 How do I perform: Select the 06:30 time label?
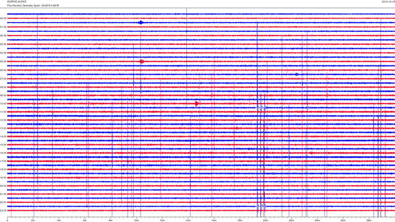3,70
